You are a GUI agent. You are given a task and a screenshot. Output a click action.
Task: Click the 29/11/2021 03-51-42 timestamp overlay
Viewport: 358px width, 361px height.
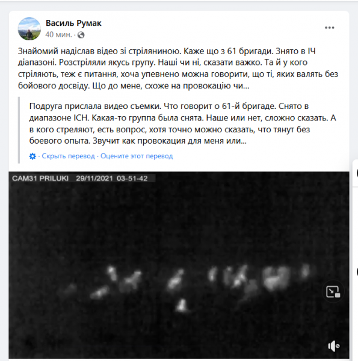tap(112, 179)
